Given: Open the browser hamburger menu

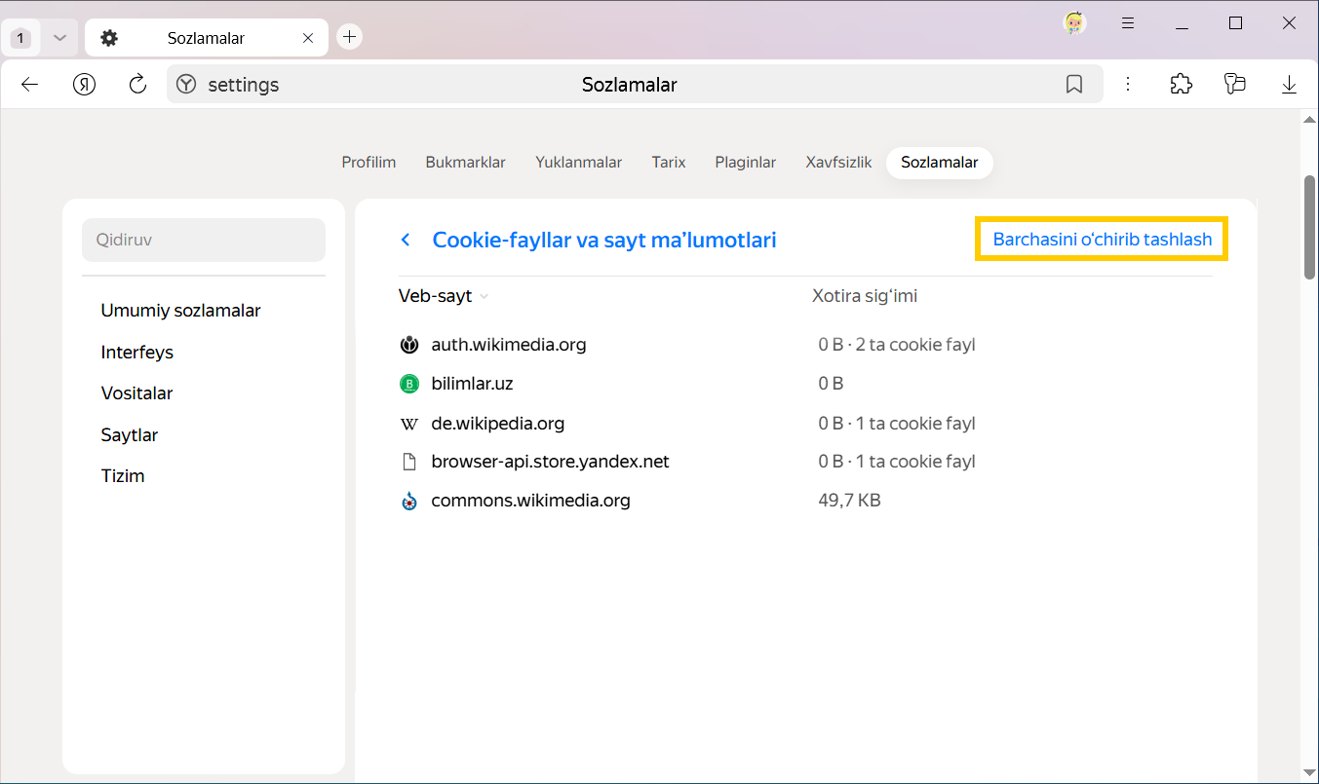Looking at the screenshot, I should [x=1128, y=23].
